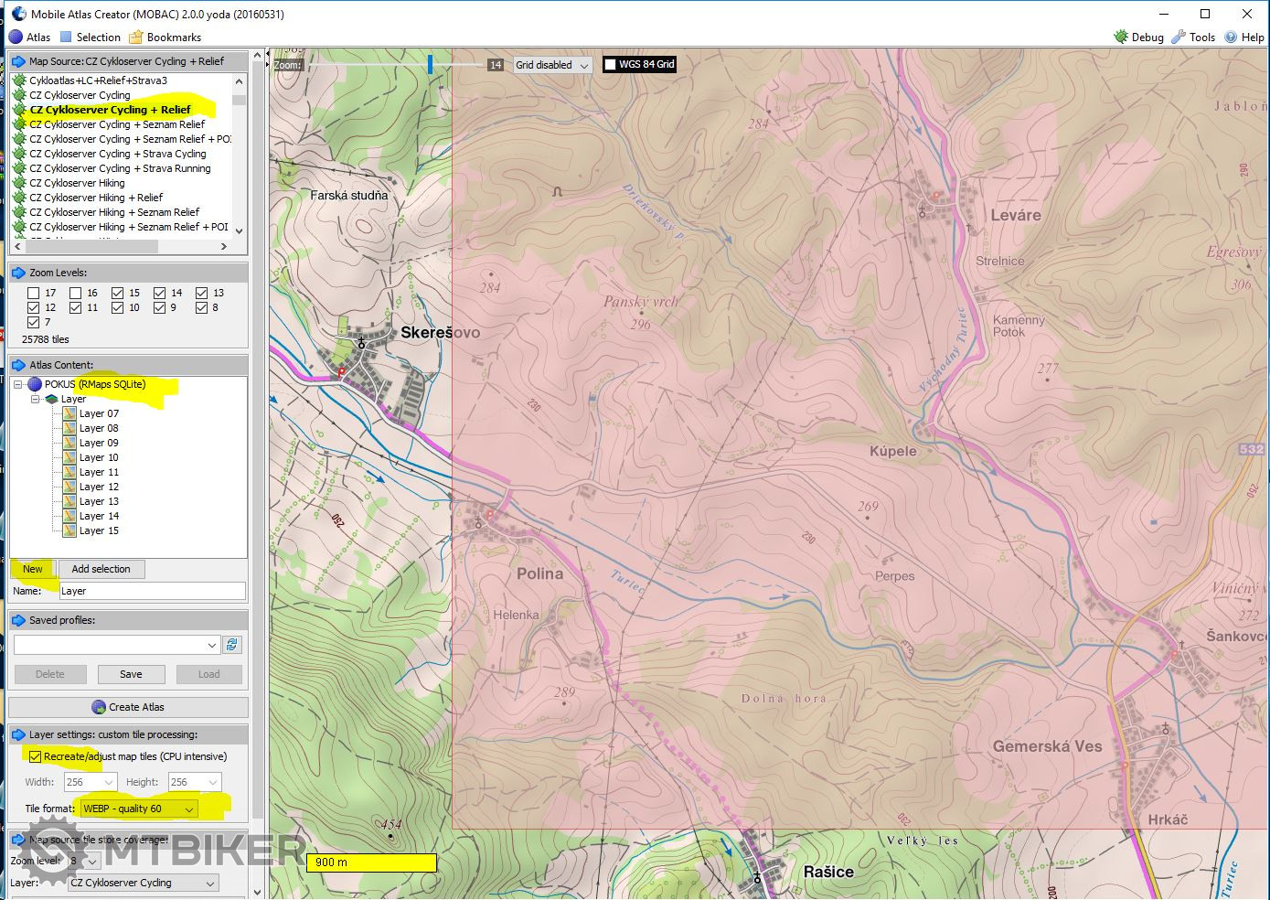Enable zoom level 17 checkbox
The image size is (1270, 900).
pos(34,293)
